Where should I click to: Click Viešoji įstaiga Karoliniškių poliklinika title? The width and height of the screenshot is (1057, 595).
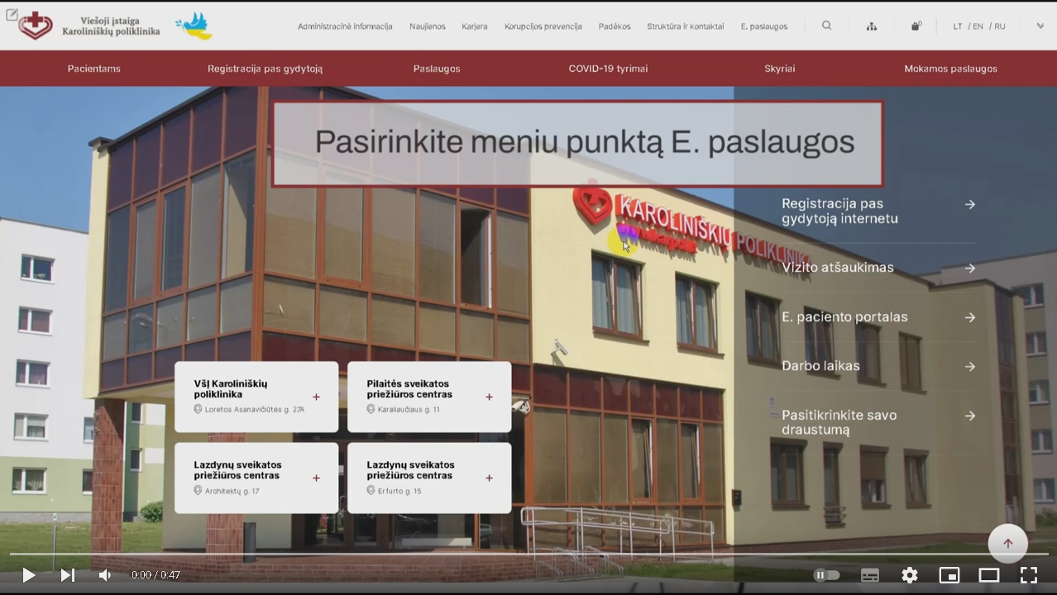pos(112,26)
